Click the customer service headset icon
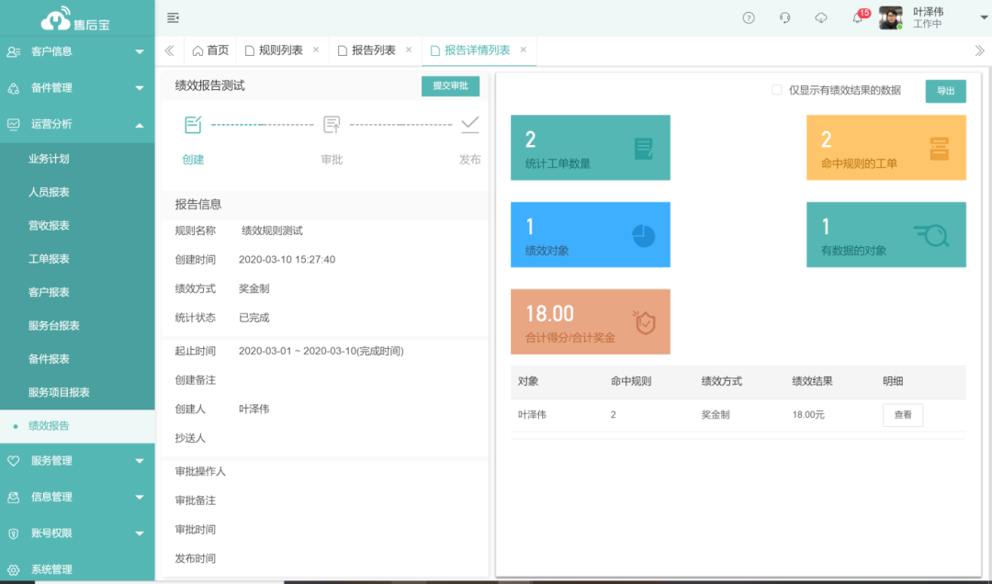The width and height of the screenshot is (992, 584). (x=784, y=17)
